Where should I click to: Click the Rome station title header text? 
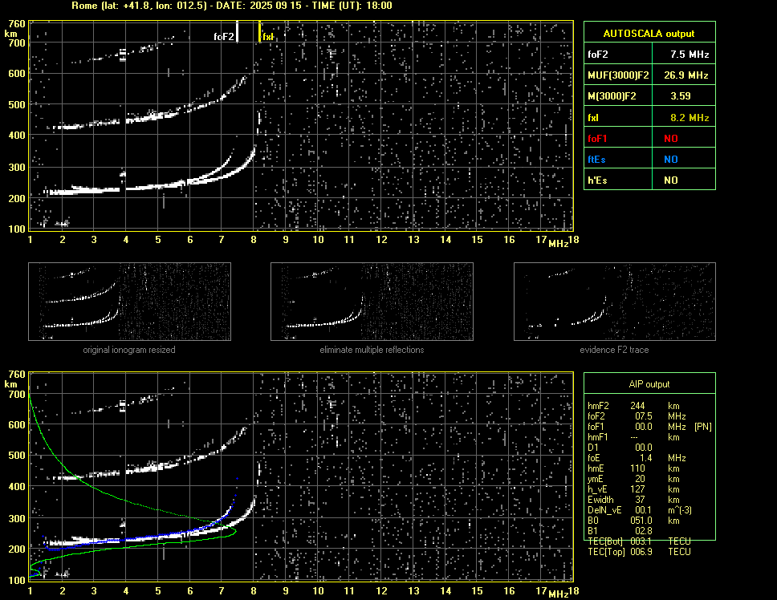231,6
